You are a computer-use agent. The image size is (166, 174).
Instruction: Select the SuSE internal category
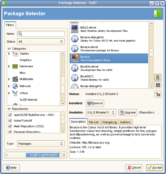click(x=28, y=100)
